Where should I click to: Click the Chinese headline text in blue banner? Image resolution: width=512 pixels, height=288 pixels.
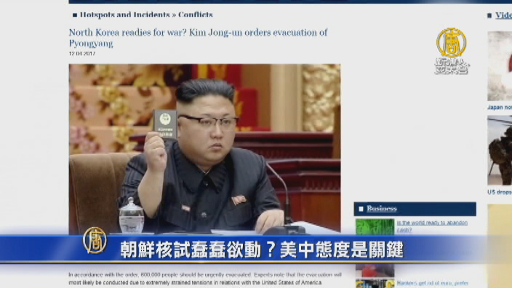[261, 249]
